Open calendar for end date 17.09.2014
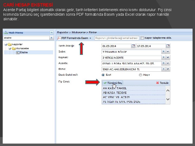Screen dimensions: 195x146 coord(168,46)
